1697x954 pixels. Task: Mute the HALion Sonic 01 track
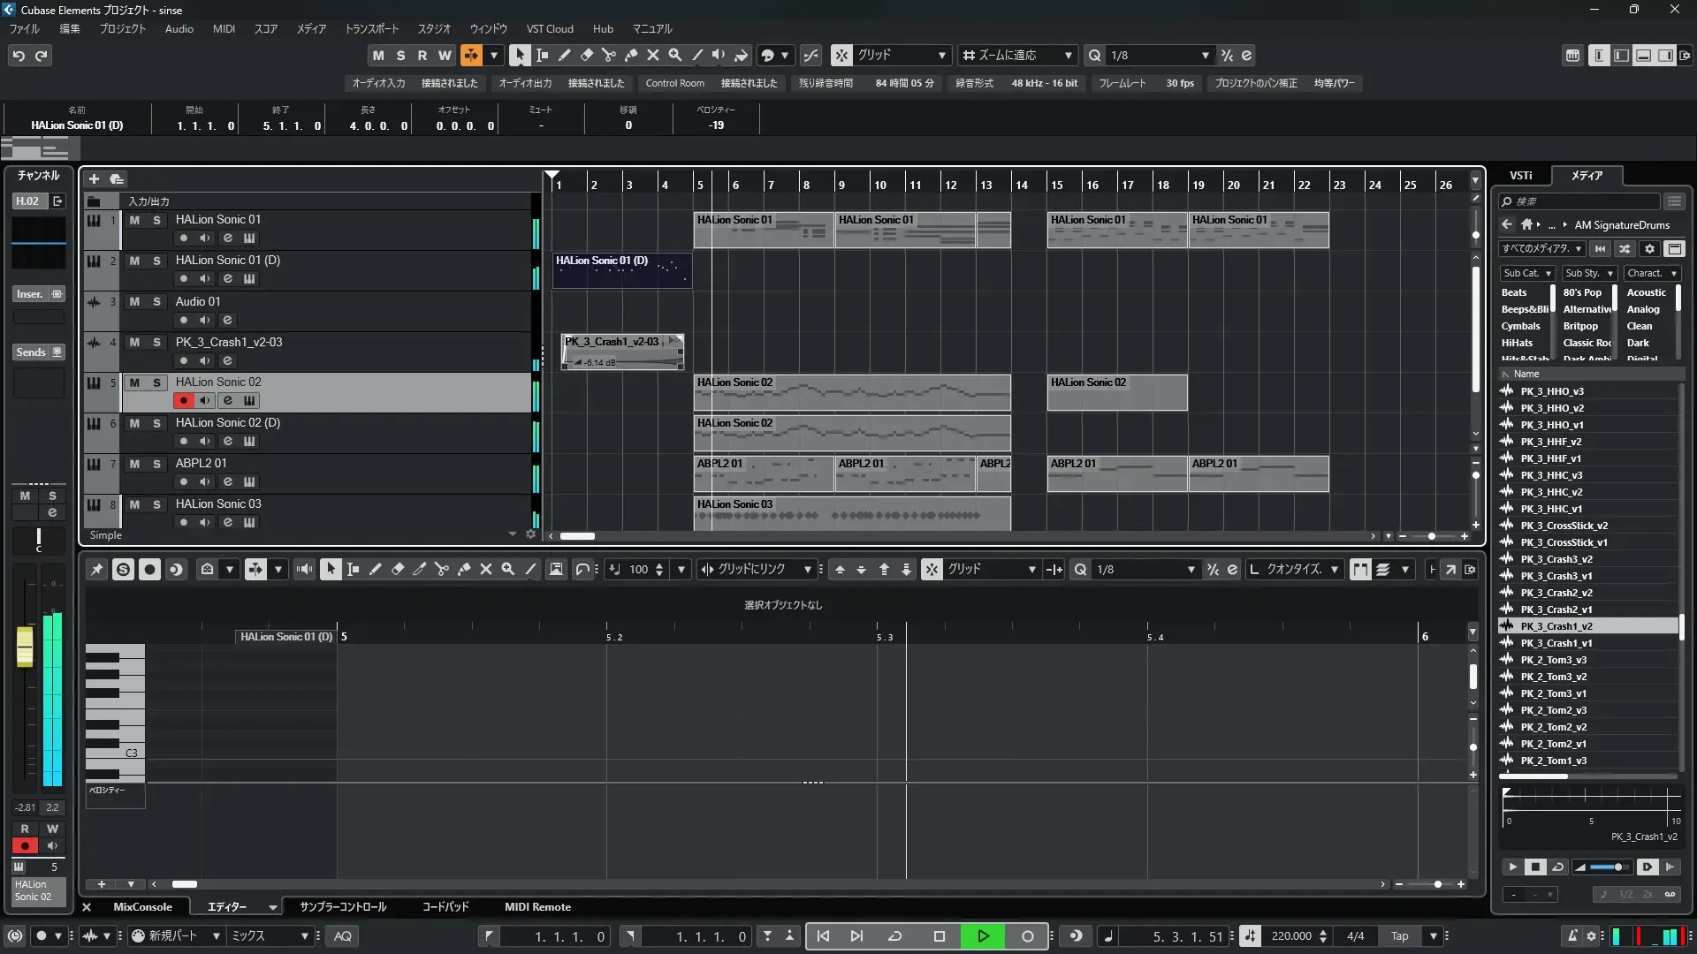(x=134, y=220)
